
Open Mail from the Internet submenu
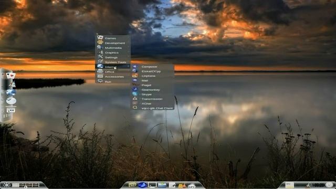pos(153,80)
